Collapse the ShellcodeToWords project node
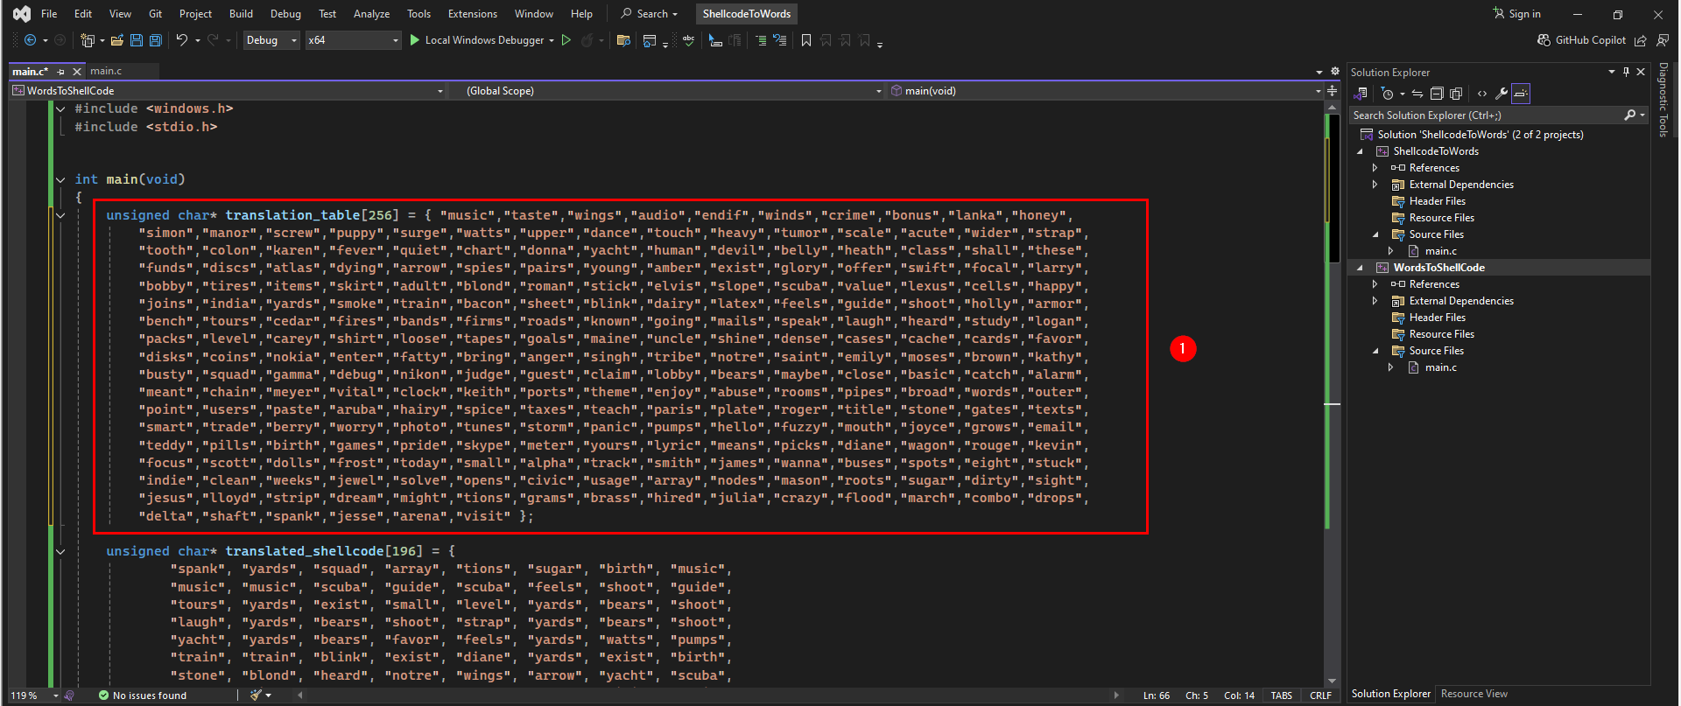This screenshot has width=1681, height=706. point(1361,151)
